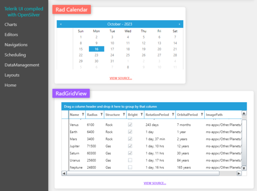Image resolution: width=257 pixels, height=191 pixels.
Task: Open filter for OrbitalPeriod column
Action: point(202,115)
